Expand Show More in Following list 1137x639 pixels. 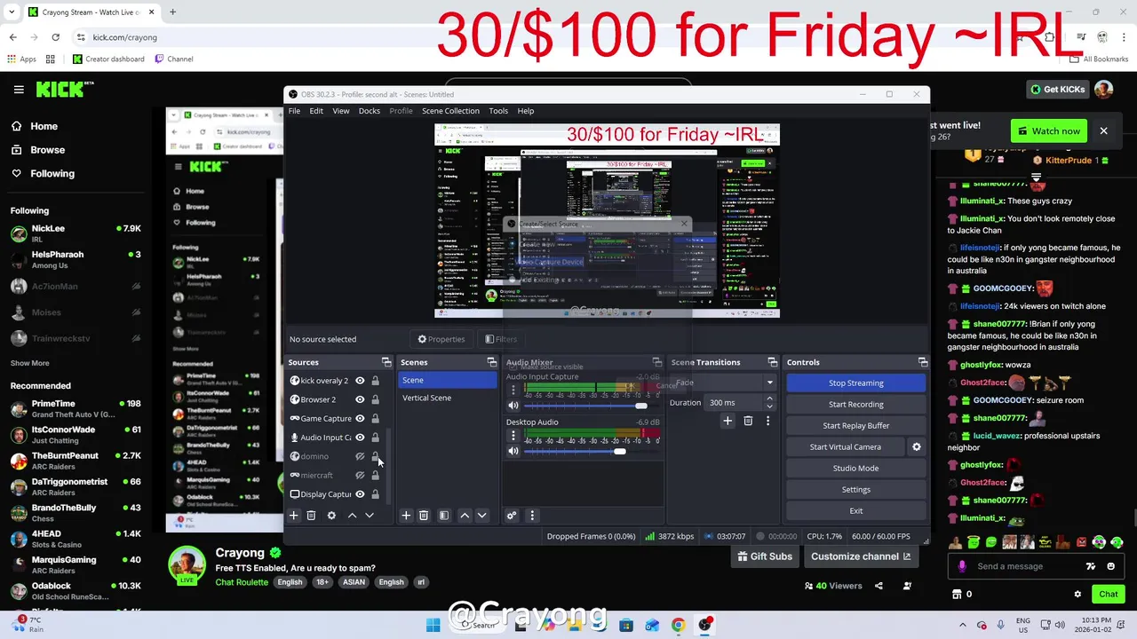point(29,363)
